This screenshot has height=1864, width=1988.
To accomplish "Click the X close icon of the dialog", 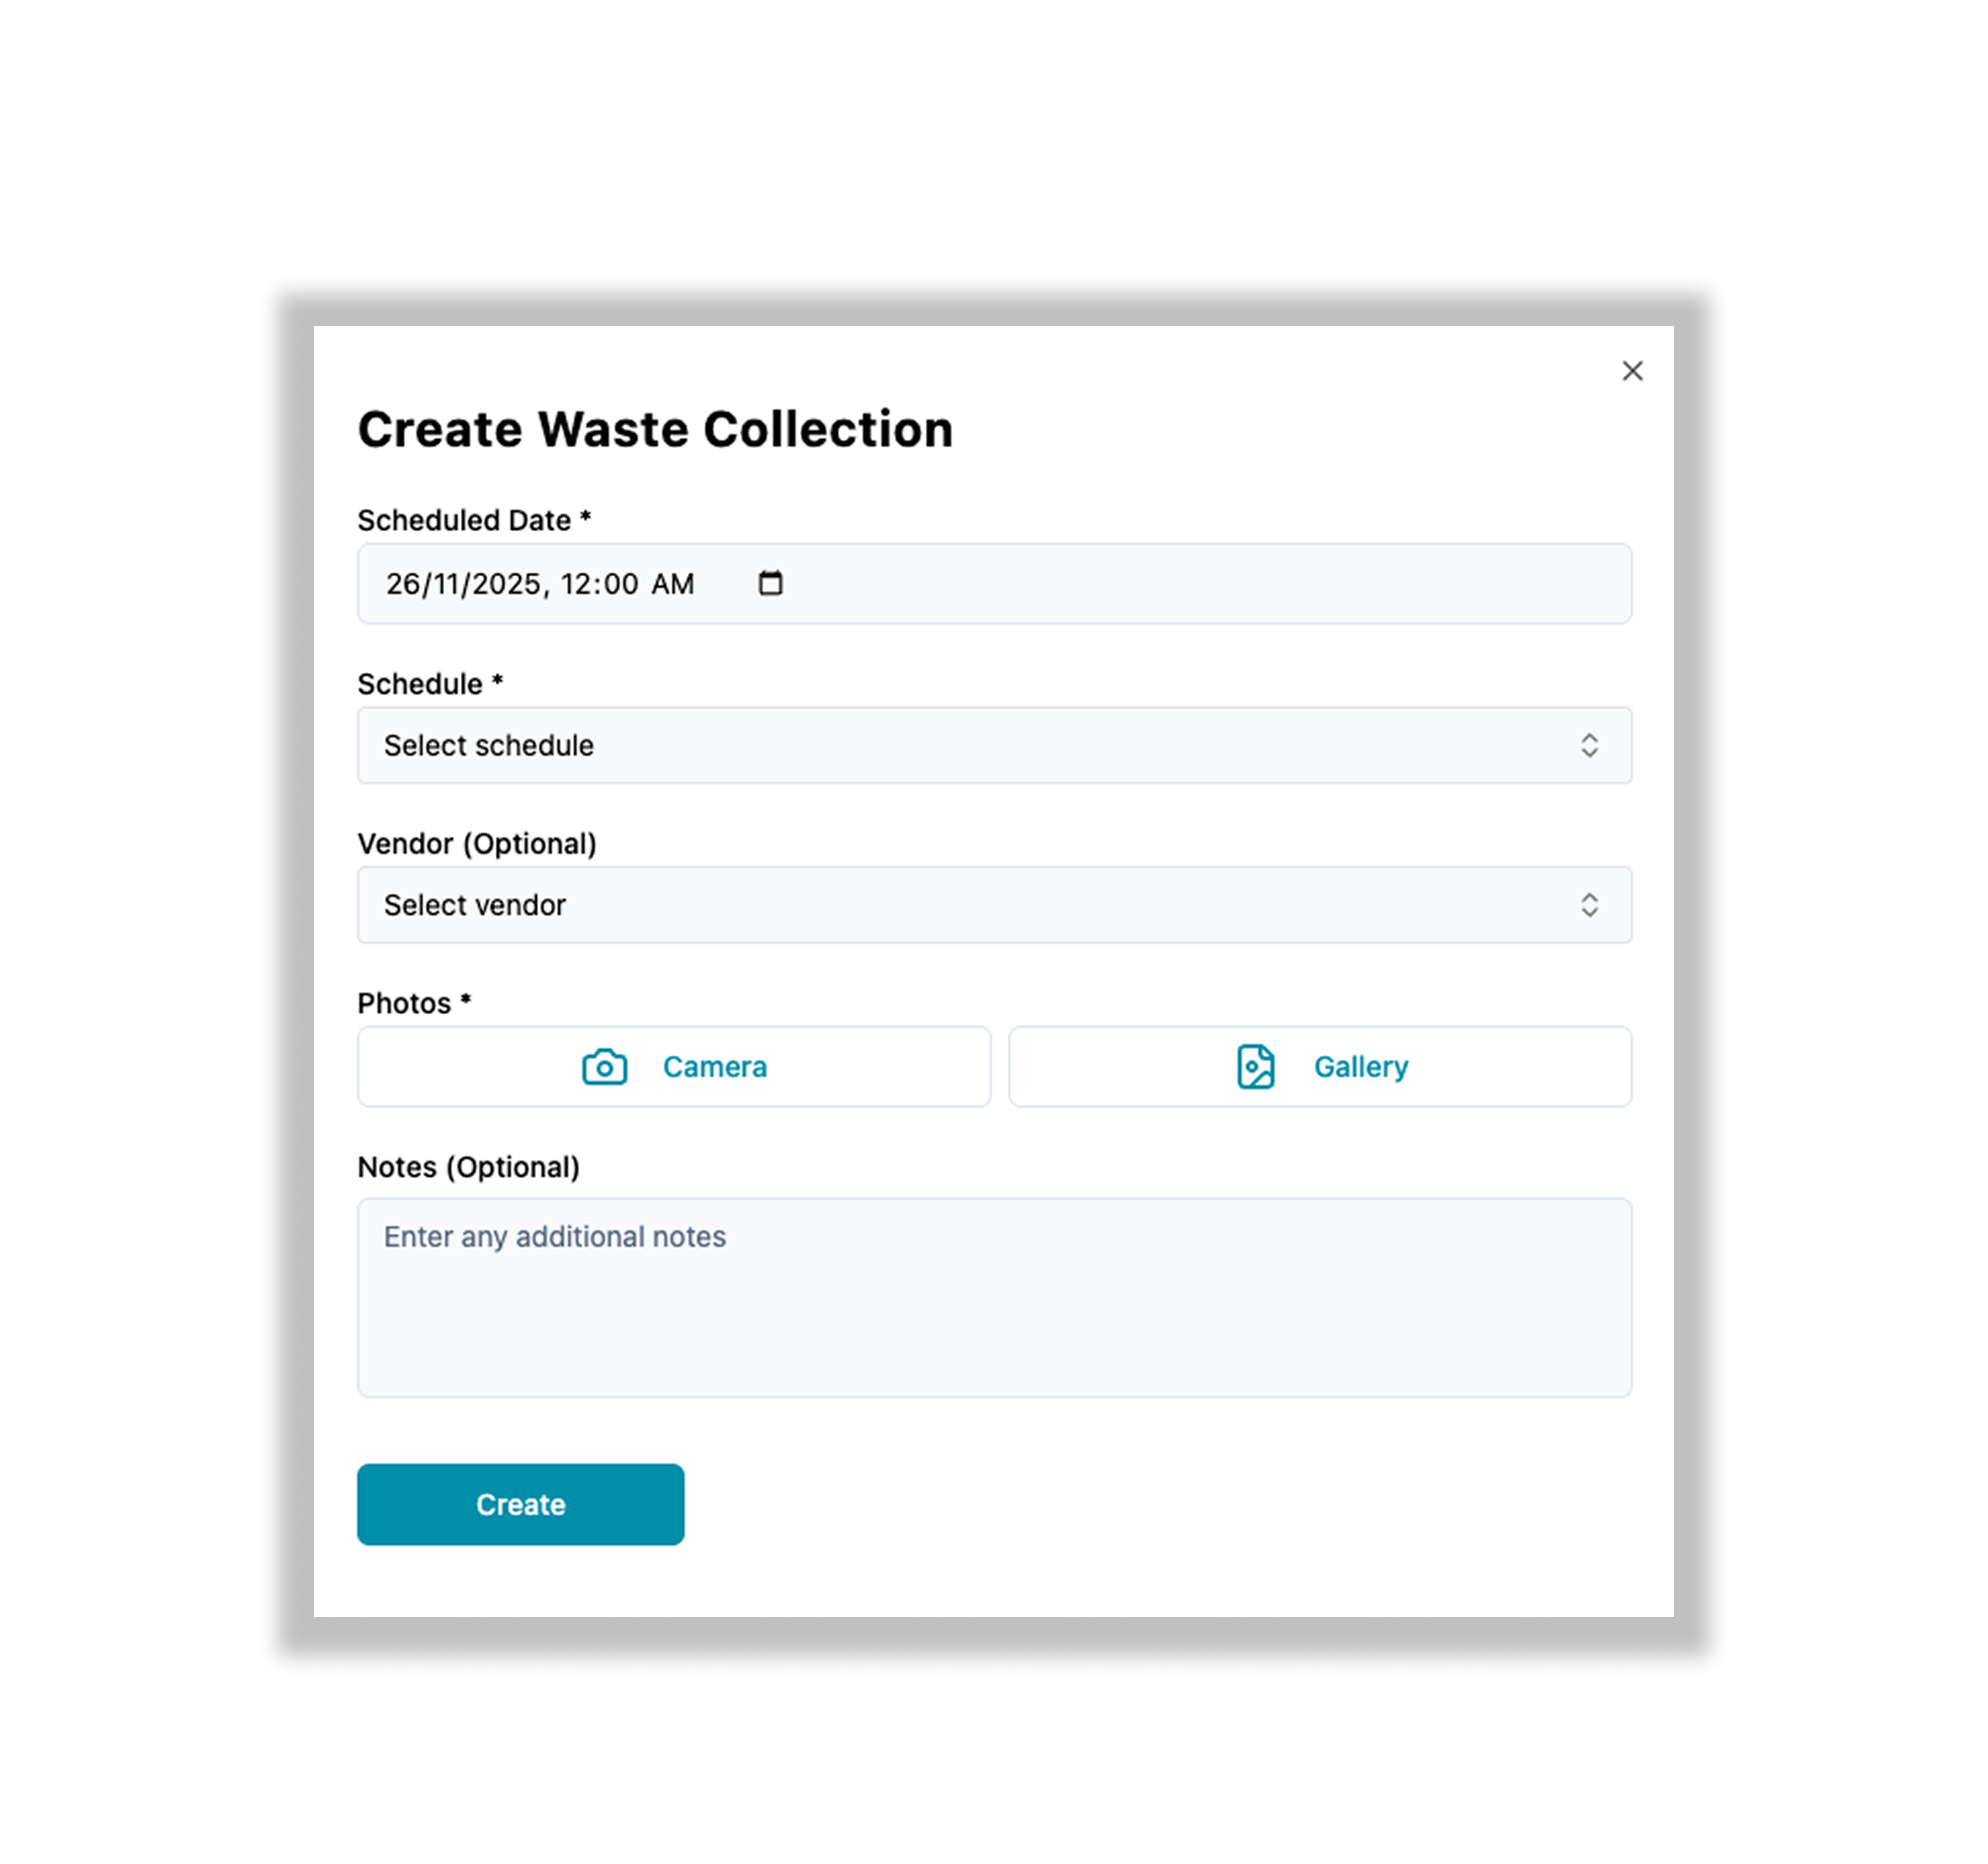I will (x=1633, y=370).
